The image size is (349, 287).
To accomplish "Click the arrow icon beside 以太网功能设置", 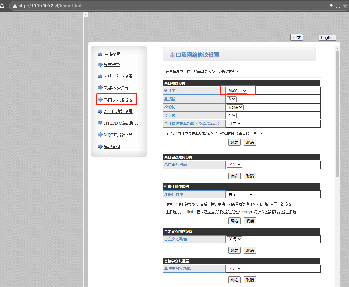I will point(100,111).
